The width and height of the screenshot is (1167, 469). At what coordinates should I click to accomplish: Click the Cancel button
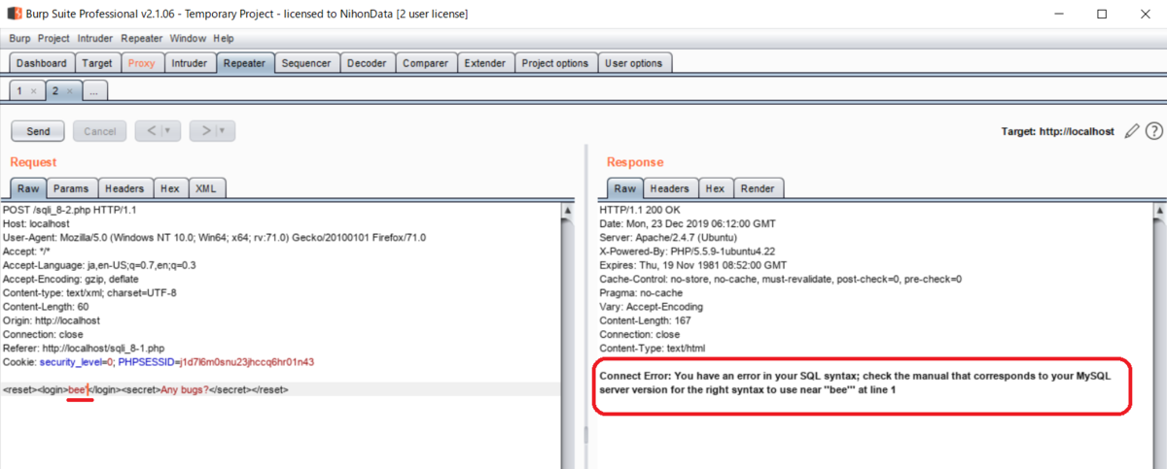pyautogui.click(x=100, y=131)
